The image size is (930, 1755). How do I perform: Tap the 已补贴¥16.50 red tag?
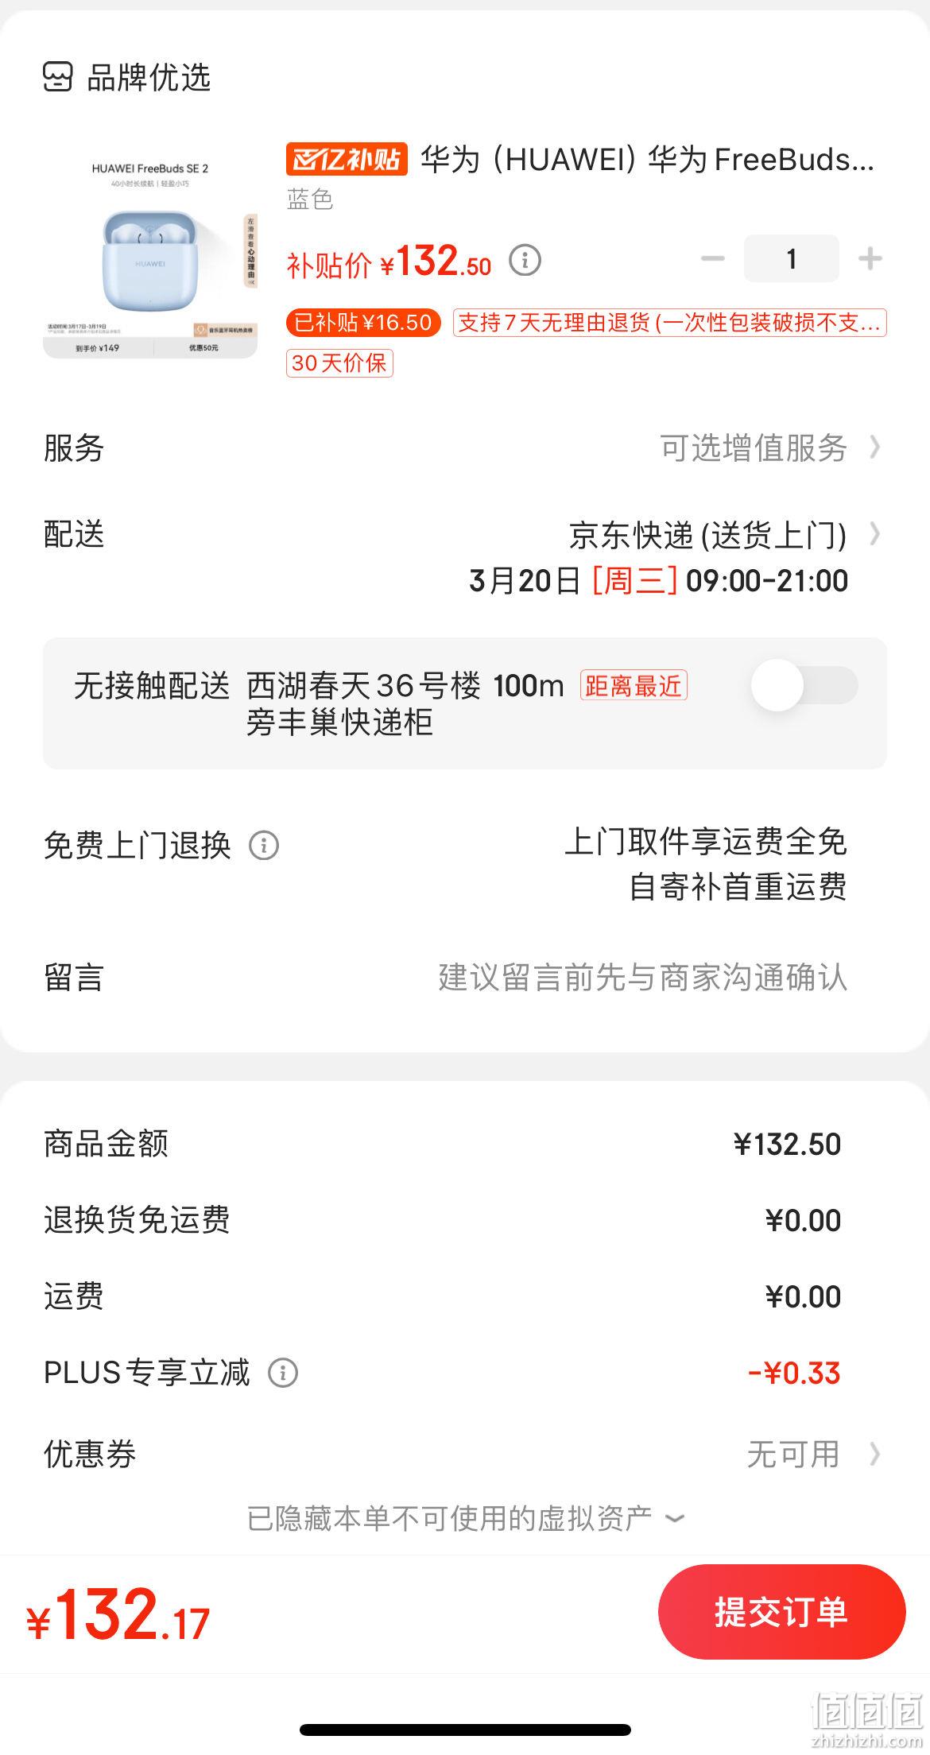click(363, 323)
